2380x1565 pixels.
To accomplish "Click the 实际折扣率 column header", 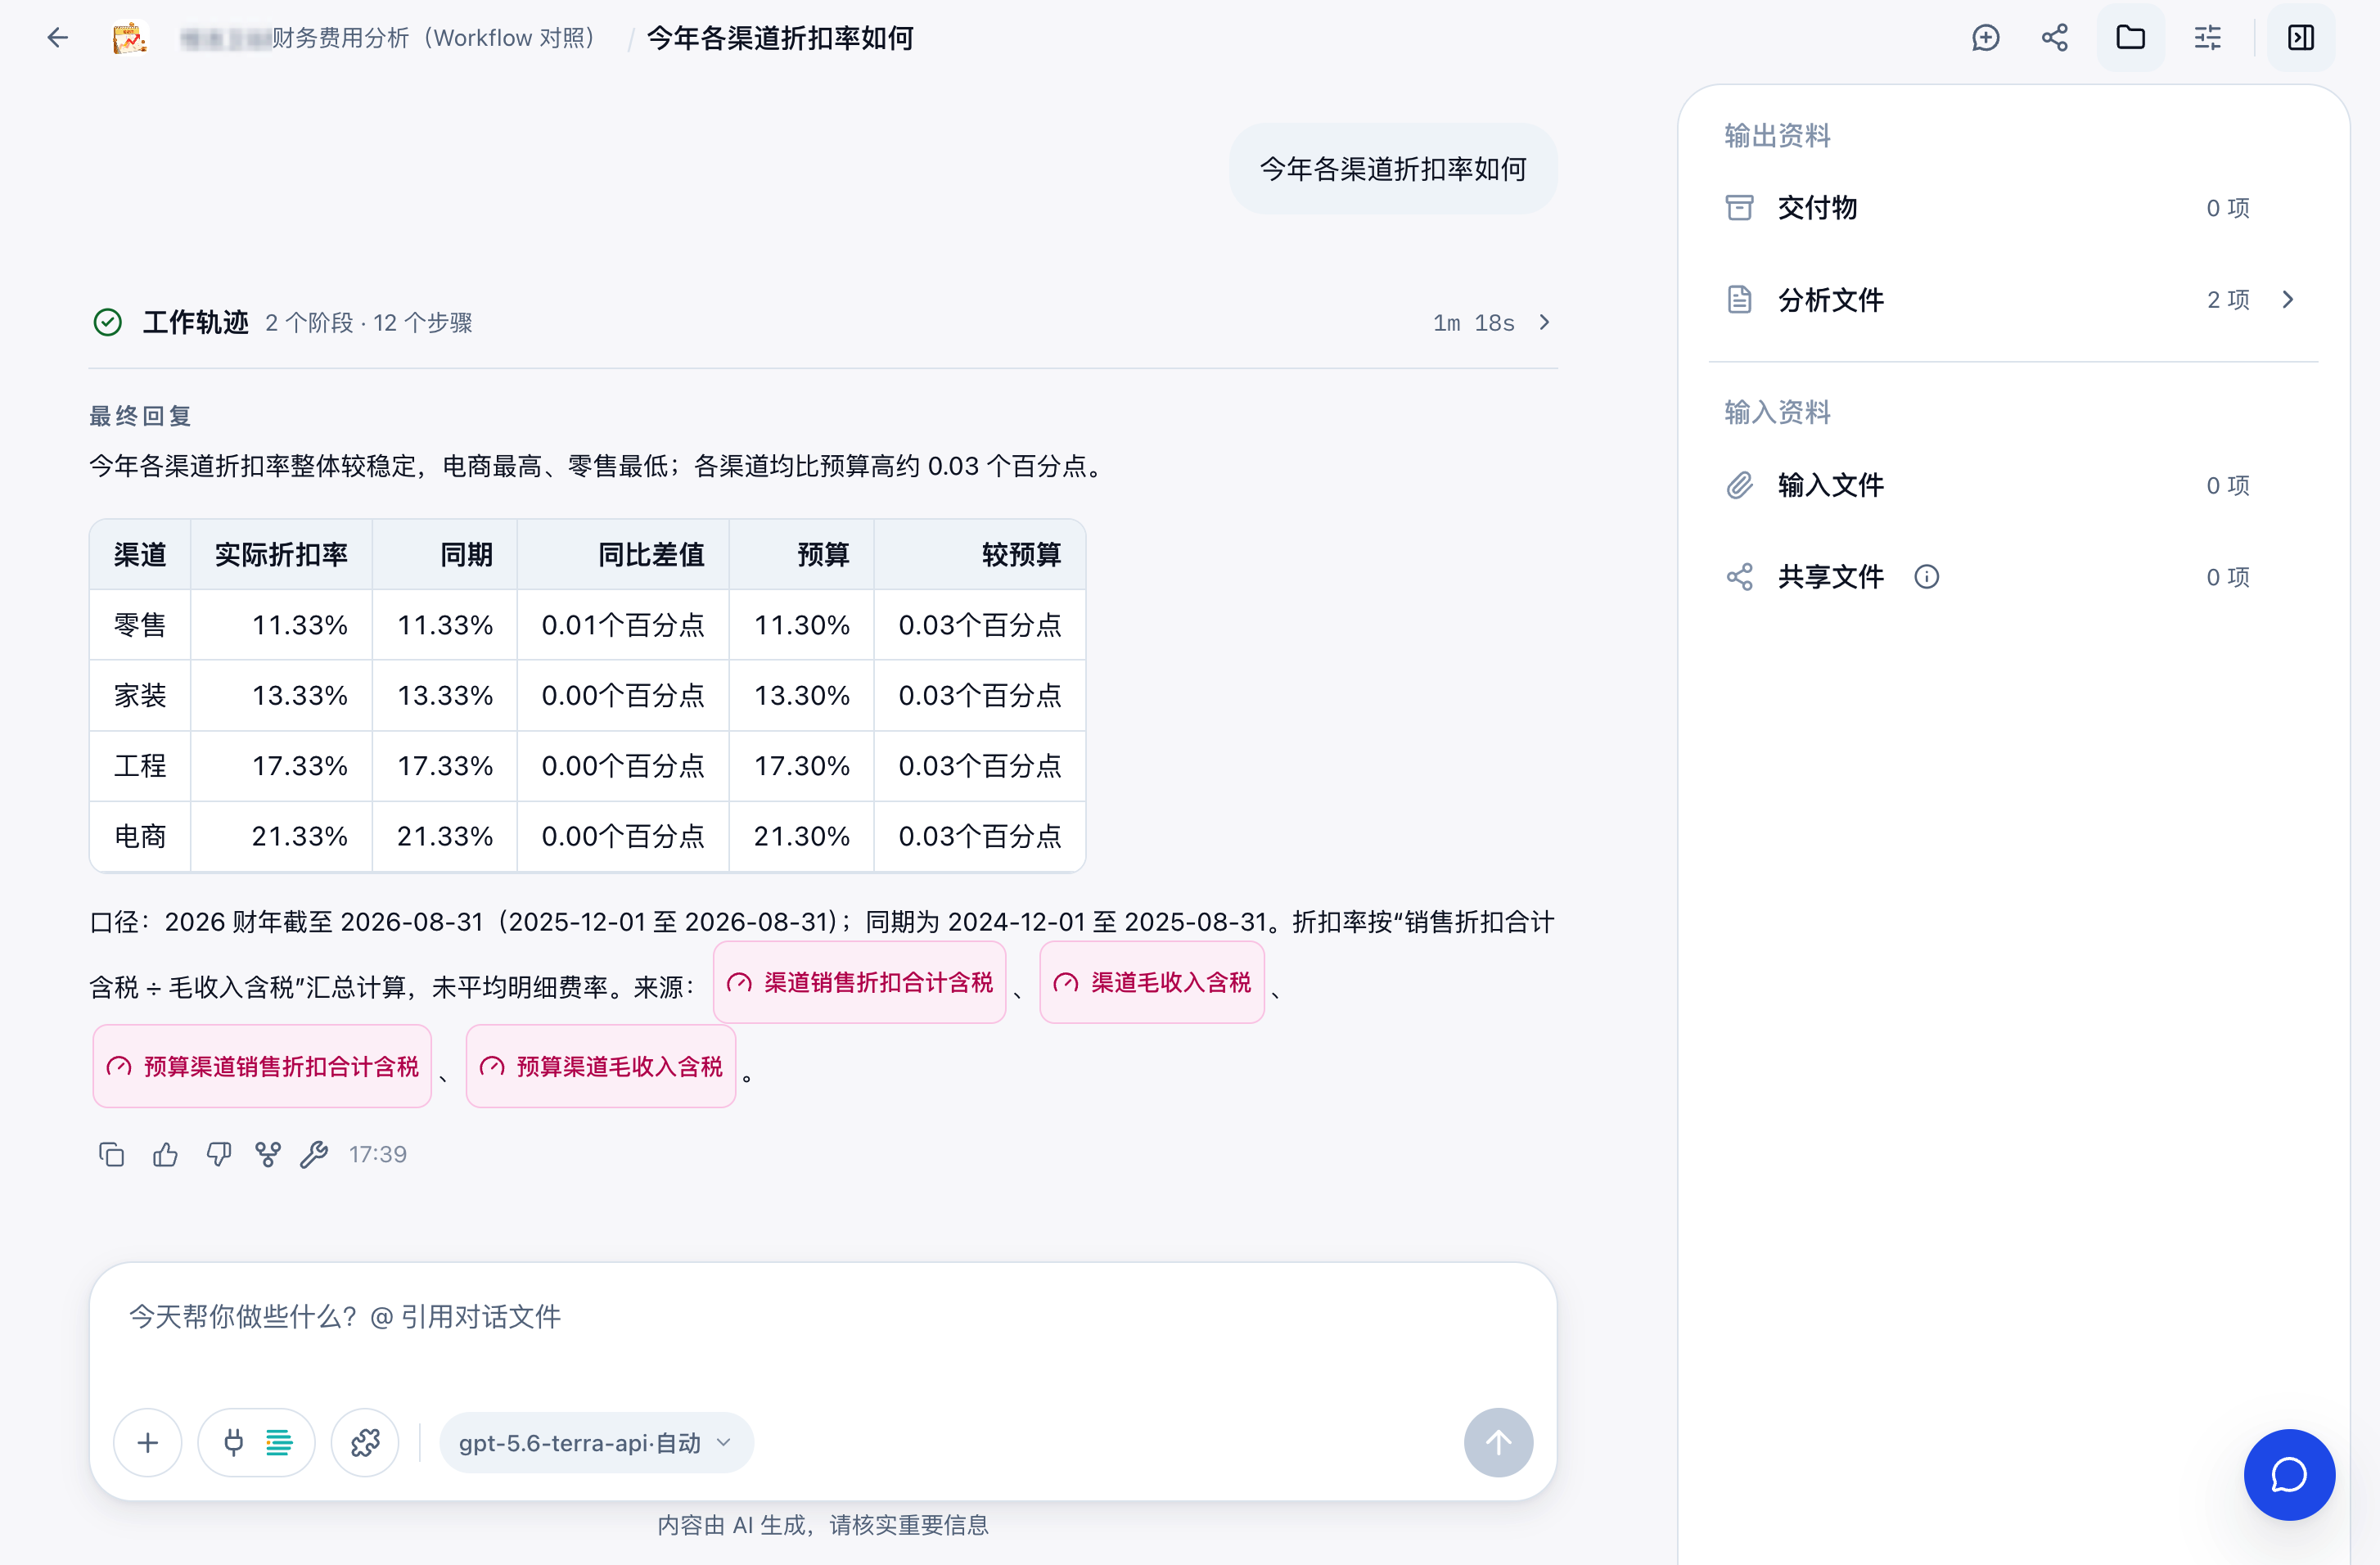I will pos(281,555).
